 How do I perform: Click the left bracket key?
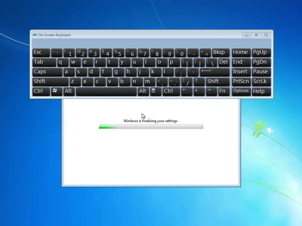tap(187, 62)
